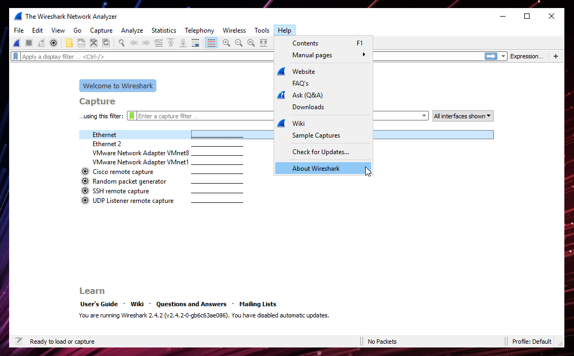Click the find packet magnifier icon

(122, 43)
